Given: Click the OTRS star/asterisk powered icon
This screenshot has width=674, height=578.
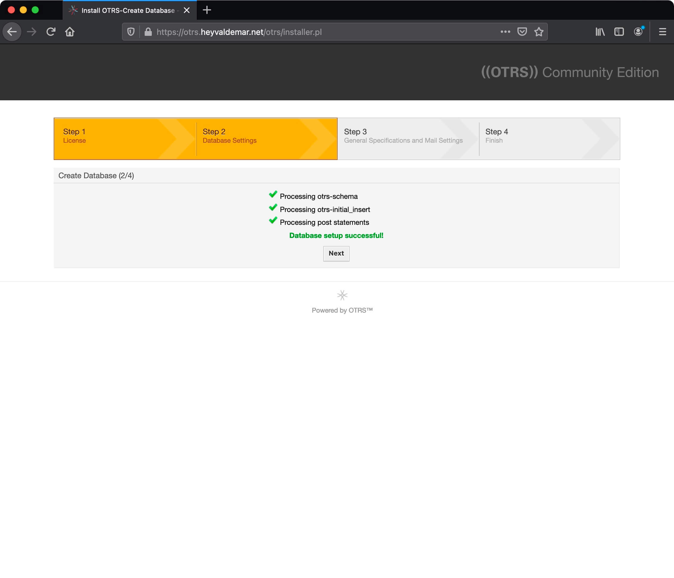Looking at the screenshot, I should coord(342,295).
